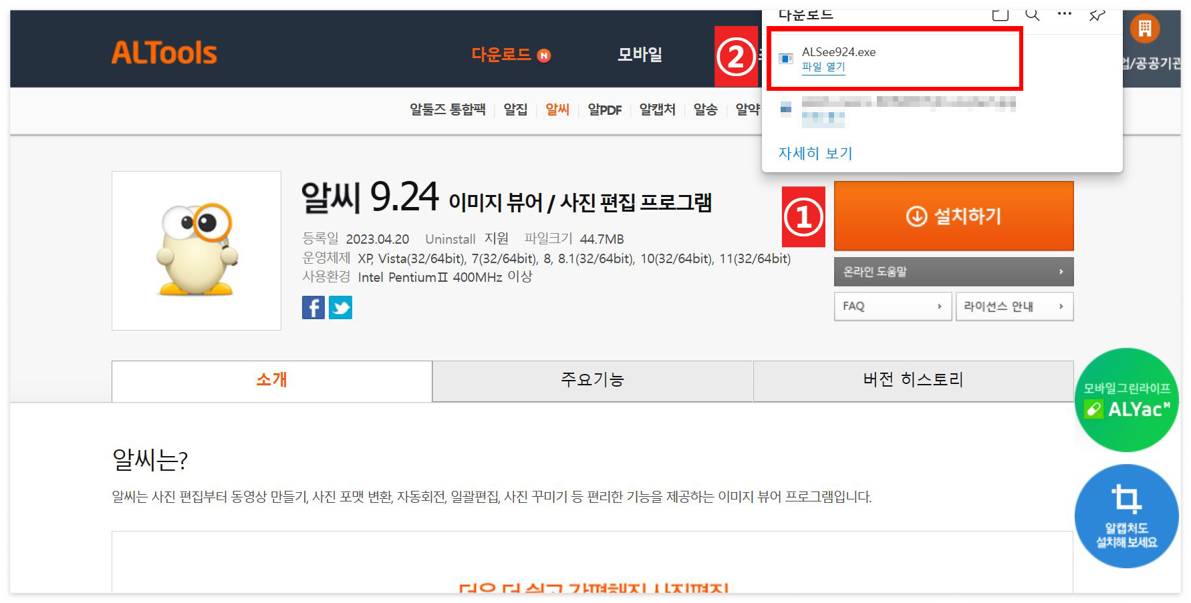Open downloads folder icon in panel
1191x603 pixels.
(1001, 15)
